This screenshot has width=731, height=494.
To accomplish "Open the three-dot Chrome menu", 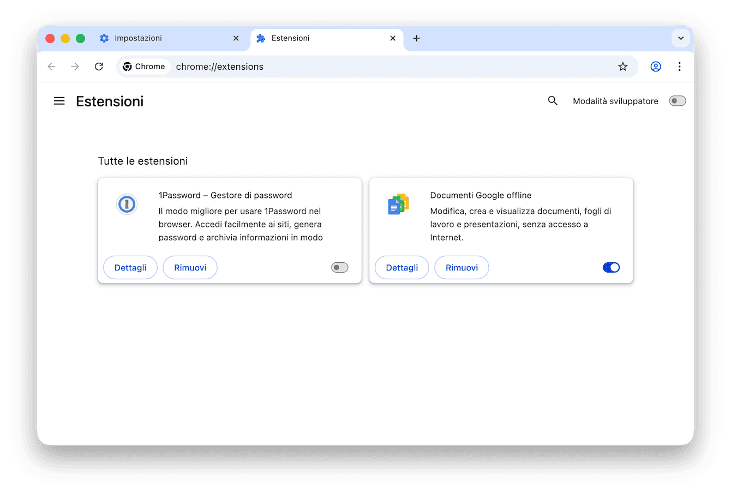I will click(x=679, y=67).
